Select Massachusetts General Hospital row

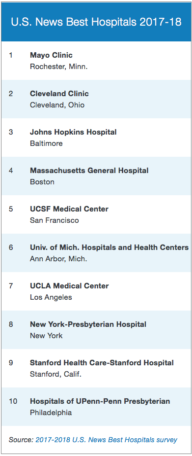click(x=96, y=176)
